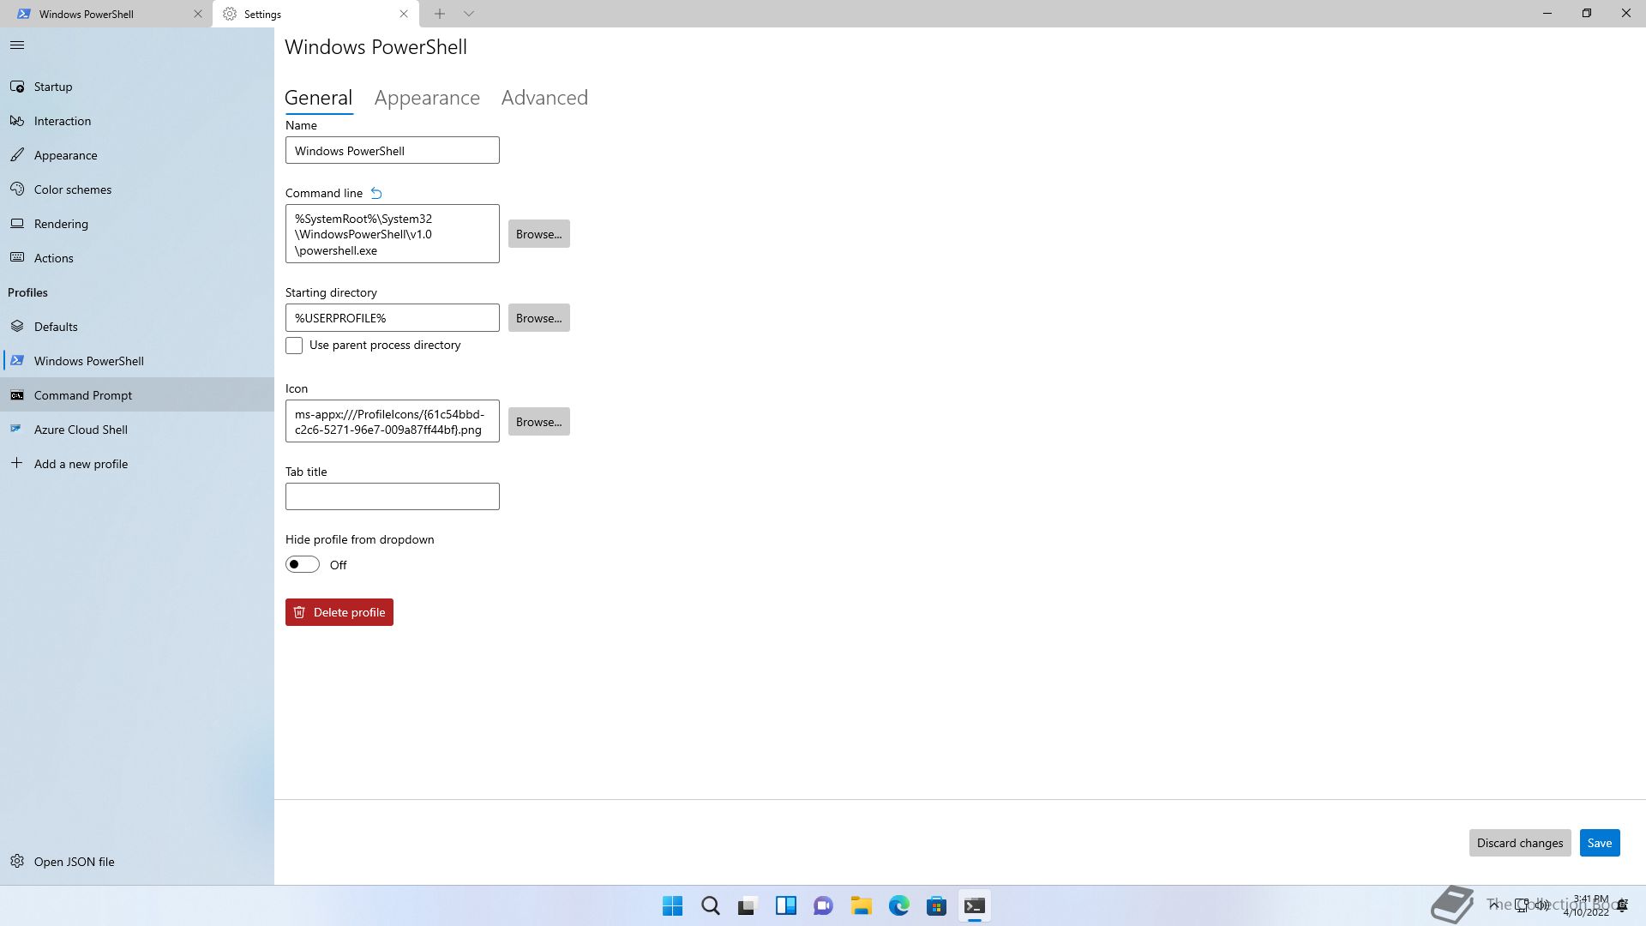Switch to the Appearance tab of the profile
The width and height of the screenshot is (1646, 926).
point(427,98)
